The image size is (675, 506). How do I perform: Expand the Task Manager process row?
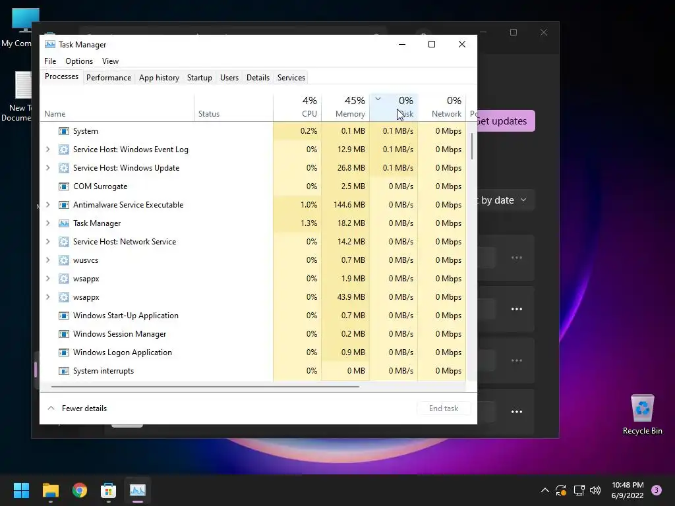pos(47,223)
